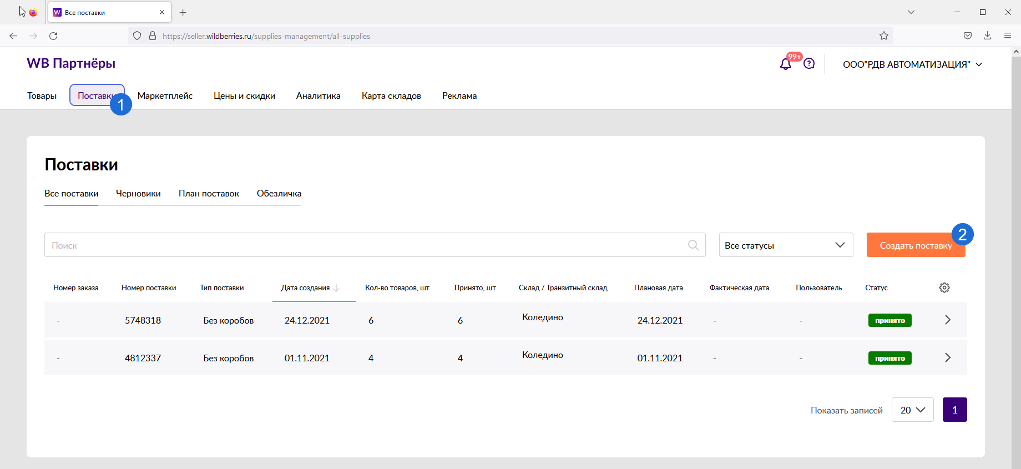Open details arrow for supply 4812337
Screen dimensions: 1021x469
(x=948, y=357)
